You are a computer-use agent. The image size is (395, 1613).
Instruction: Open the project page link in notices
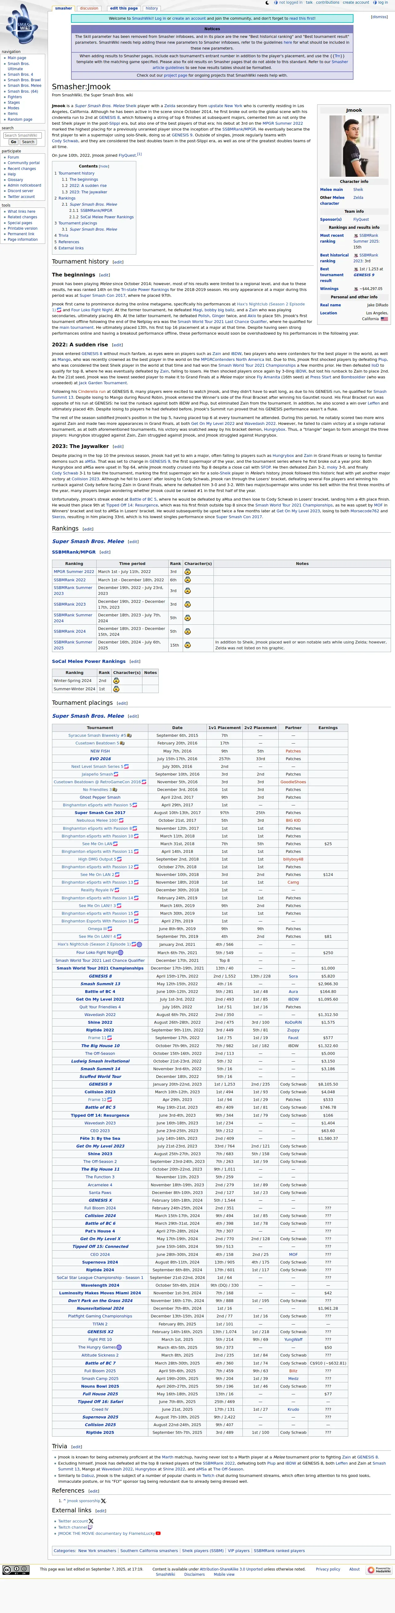pyautogui.click(x=175, y=75)
